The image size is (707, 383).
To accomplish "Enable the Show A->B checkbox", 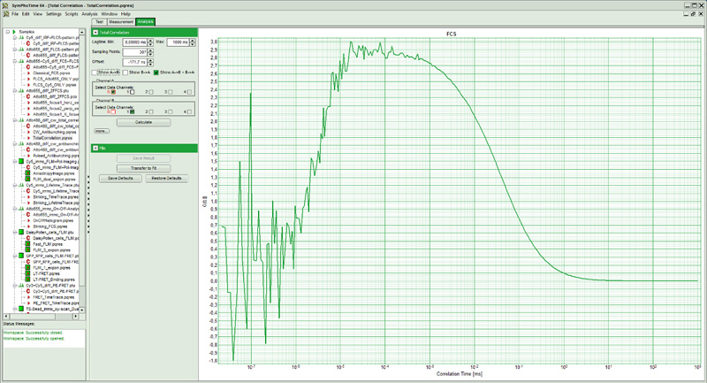I will 96,72.
